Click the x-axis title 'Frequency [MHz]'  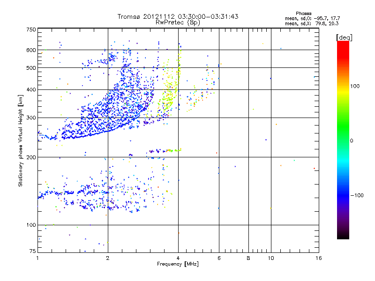pos(178,264)
